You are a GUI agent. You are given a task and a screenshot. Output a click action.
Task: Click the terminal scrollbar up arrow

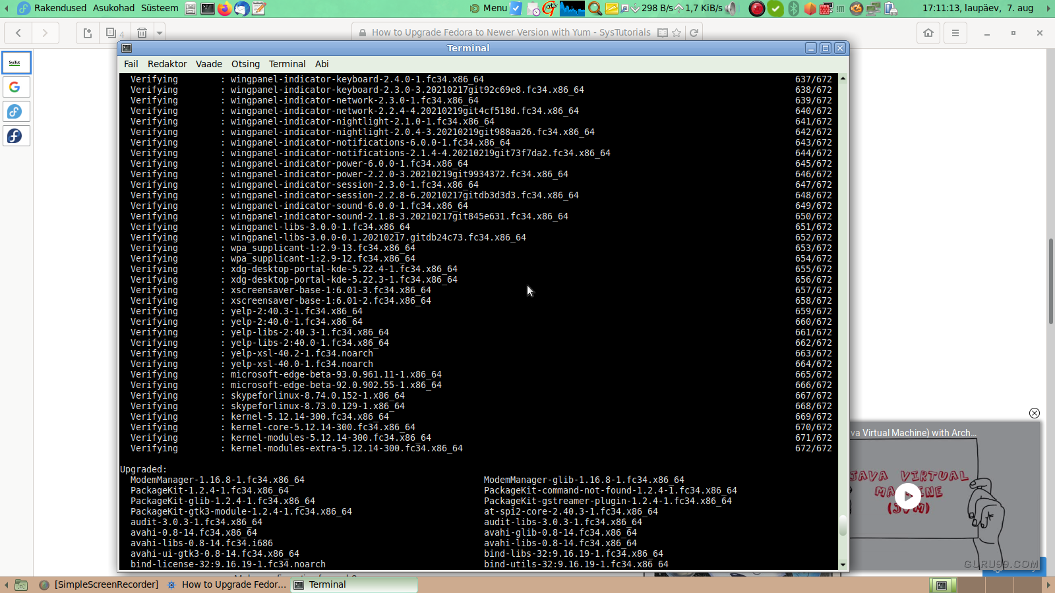pyautogui.click(x=843, y=78)
